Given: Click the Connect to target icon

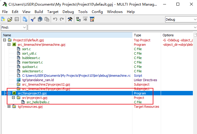Looking at the screenshot, I should click(78, 19).
